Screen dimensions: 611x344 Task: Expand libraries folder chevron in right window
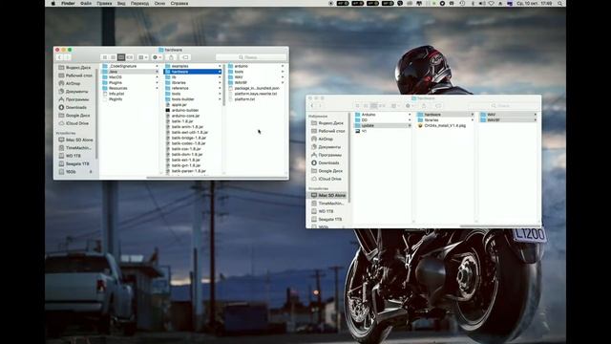[x=473, y=120]
